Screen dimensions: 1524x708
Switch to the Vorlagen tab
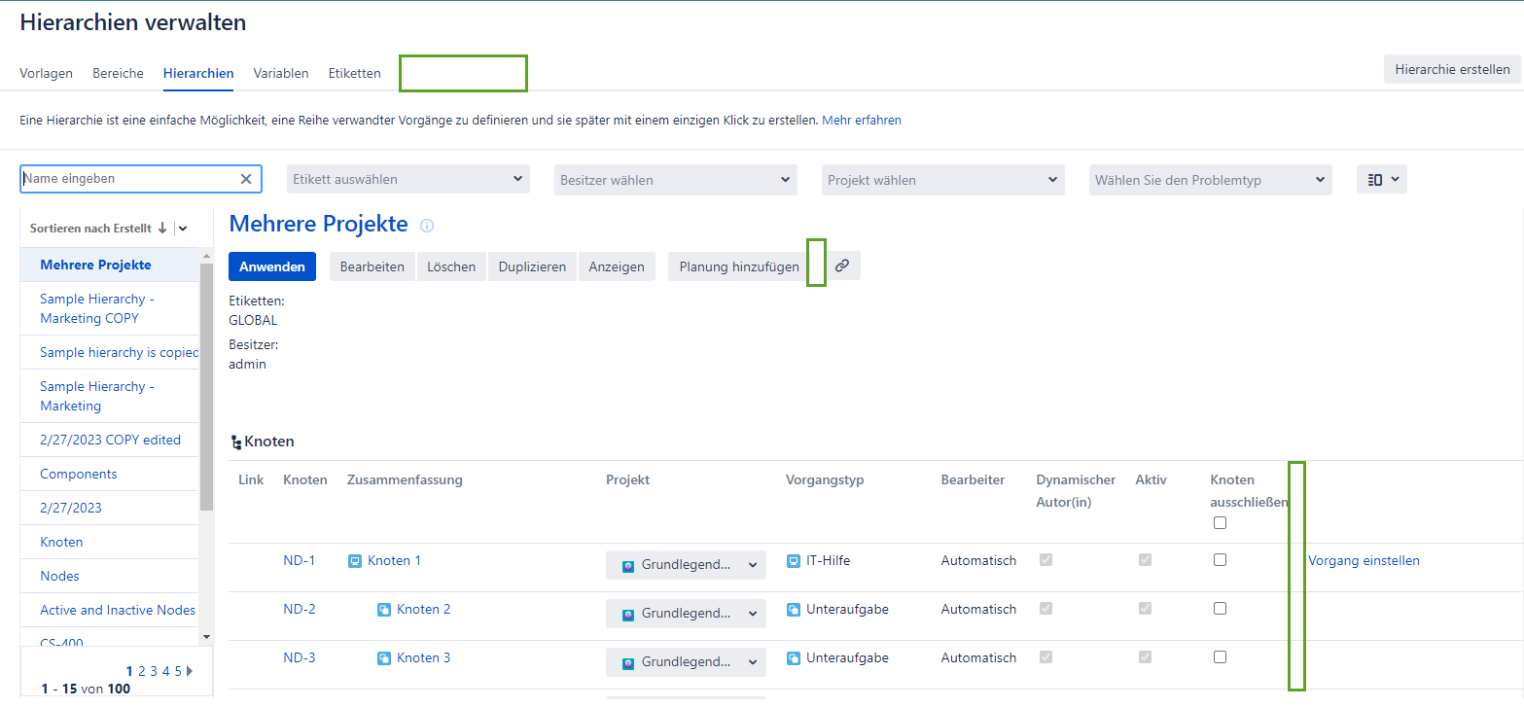(46, 73)
